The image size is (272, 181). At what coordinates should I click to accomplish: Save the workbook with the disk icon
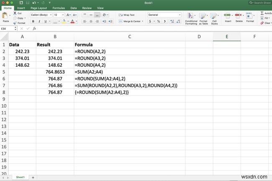[x=28, y=3]
